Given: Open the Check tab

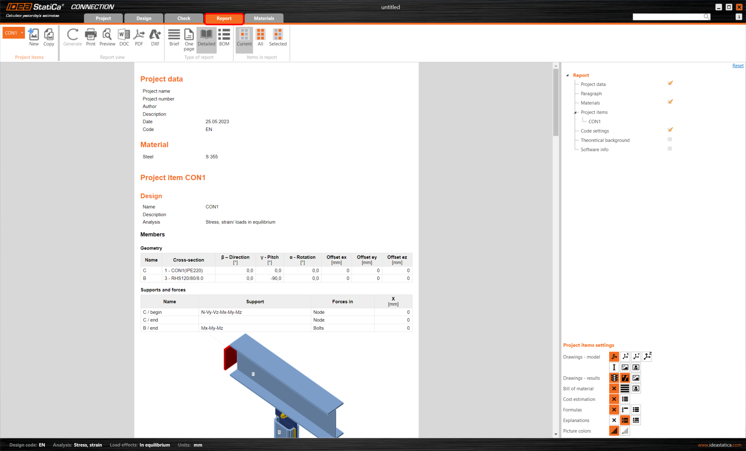Looking at the screenshot, I should (x=184, y=18).
